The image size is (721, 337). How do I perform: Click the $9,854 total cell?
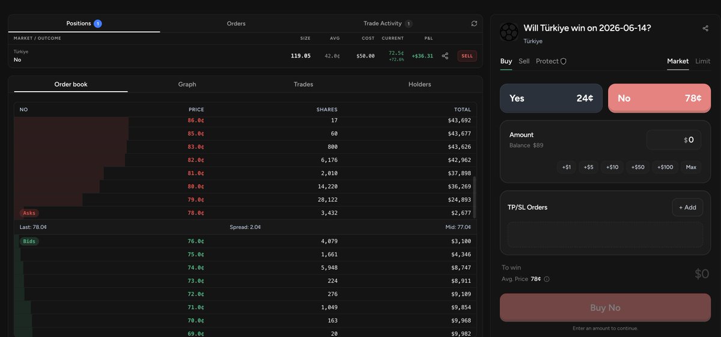point(461,307)
